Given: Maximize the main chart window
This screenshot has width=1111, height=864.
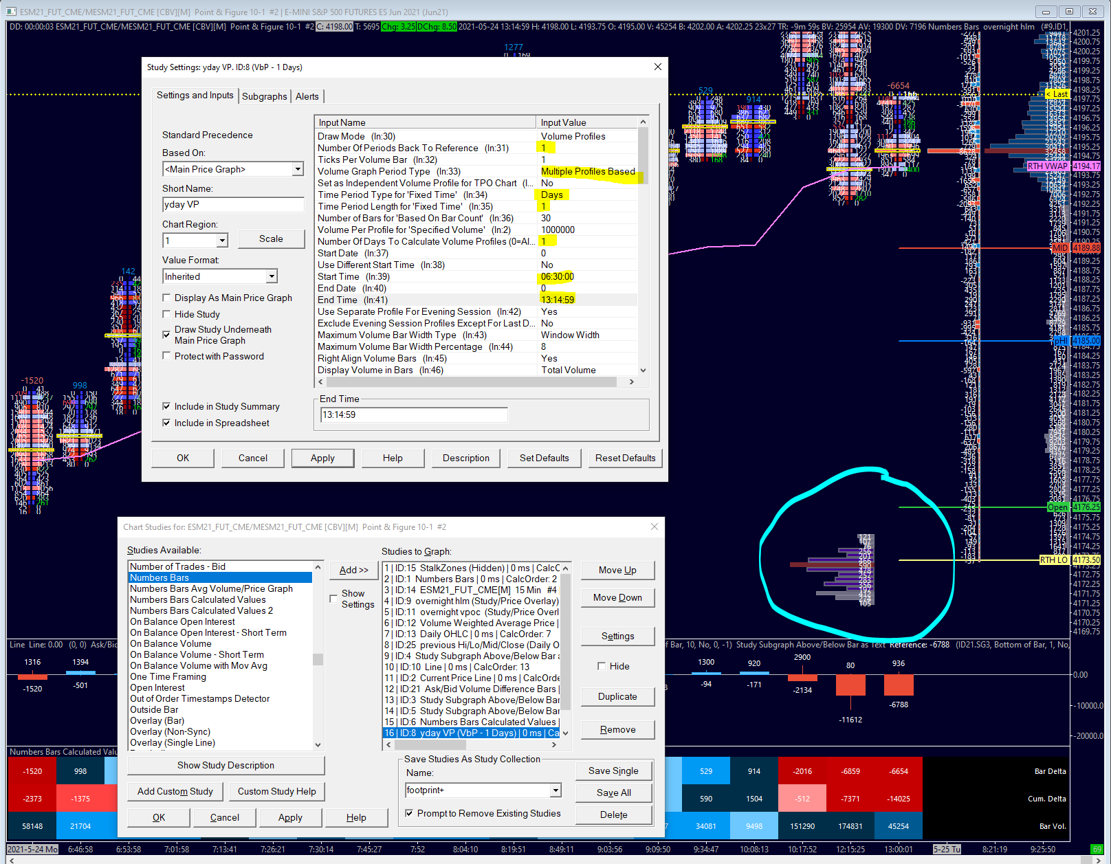Looking at the screenshot, I should click(1069, 12).
